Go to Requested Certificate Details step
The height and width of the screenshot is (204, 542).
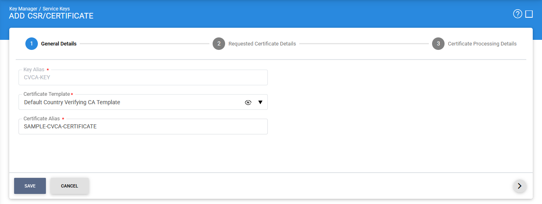262,44
